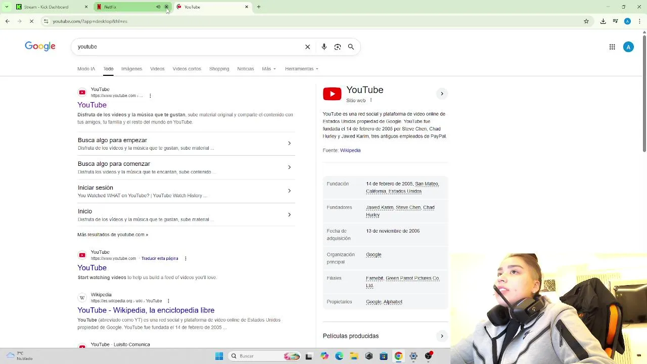Select the Noticias search tab
The width and height of the screenshot is (647, 364).
click(246, 69)
